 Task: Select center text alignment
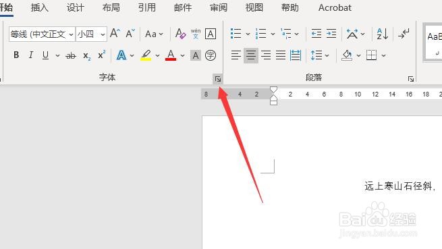coord(251,55)
